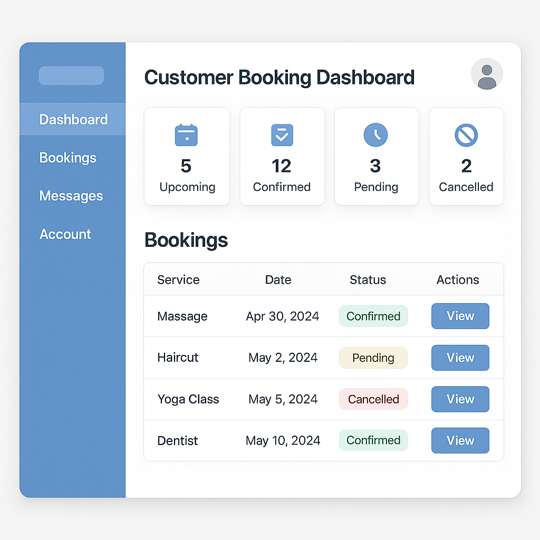Open Messages from the sidebar
The image size is (540, 540).
point(71,196)
